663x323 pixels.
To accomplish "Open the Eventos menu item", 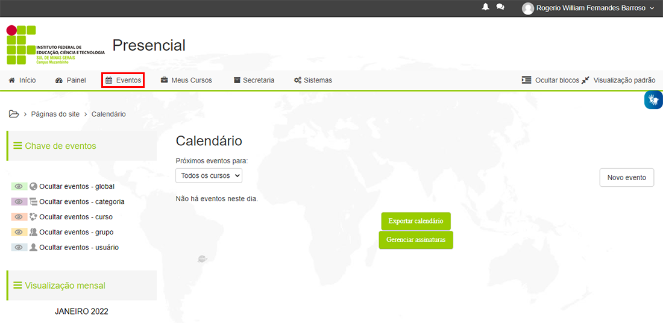I will click(123, 80).
